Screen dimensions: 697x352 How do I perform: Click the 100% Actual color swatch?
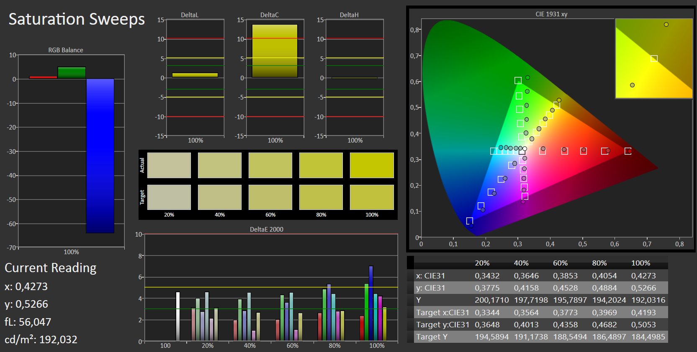[x=372, y=165]
